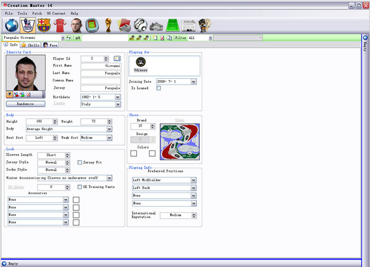Open the Left Back position dropdown

point(194,188)
